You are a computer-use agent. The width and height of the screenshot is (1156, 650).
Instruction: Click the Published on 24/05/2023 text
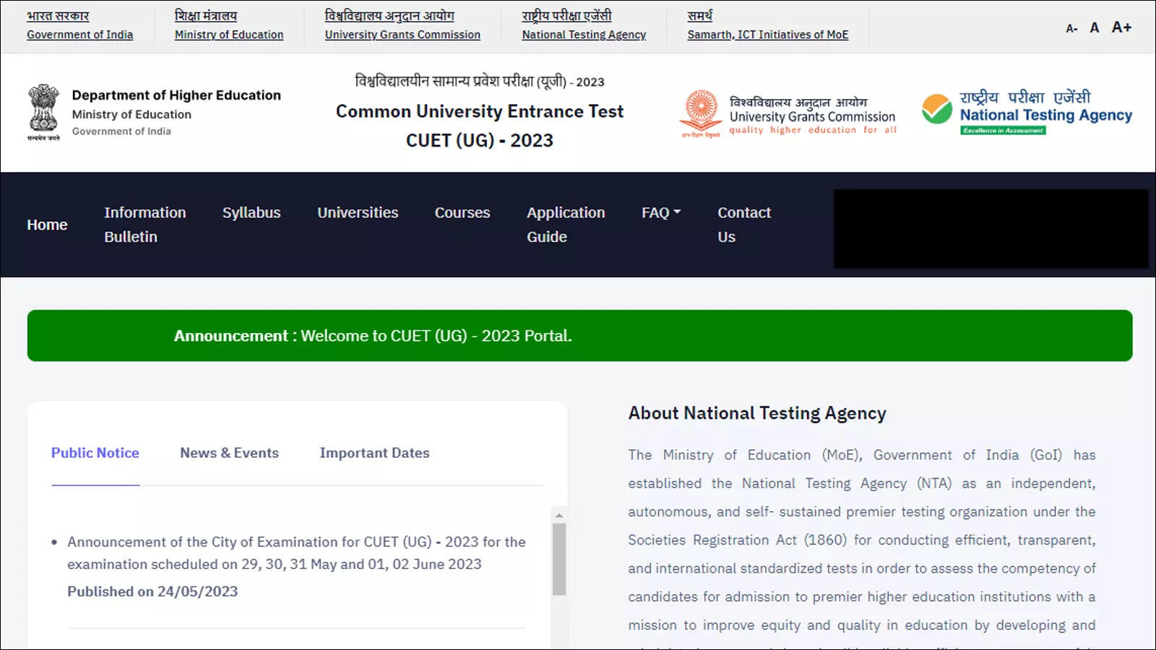152,591
